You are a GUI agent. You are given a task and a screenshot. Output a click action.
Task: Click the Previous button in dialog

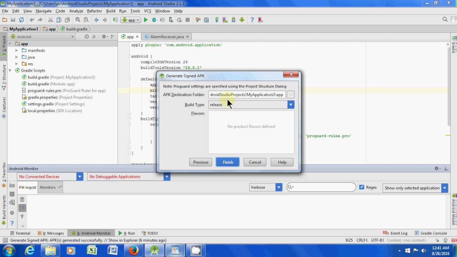tap(201, 162)
